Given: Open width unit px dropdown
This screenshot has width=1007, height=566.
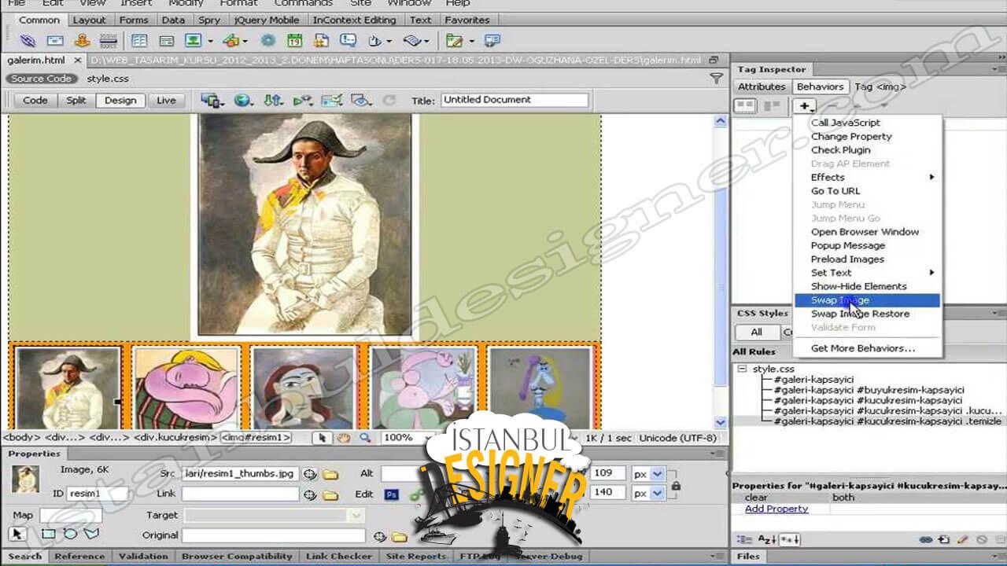Looking at the screenshot, I should point(658,474).
